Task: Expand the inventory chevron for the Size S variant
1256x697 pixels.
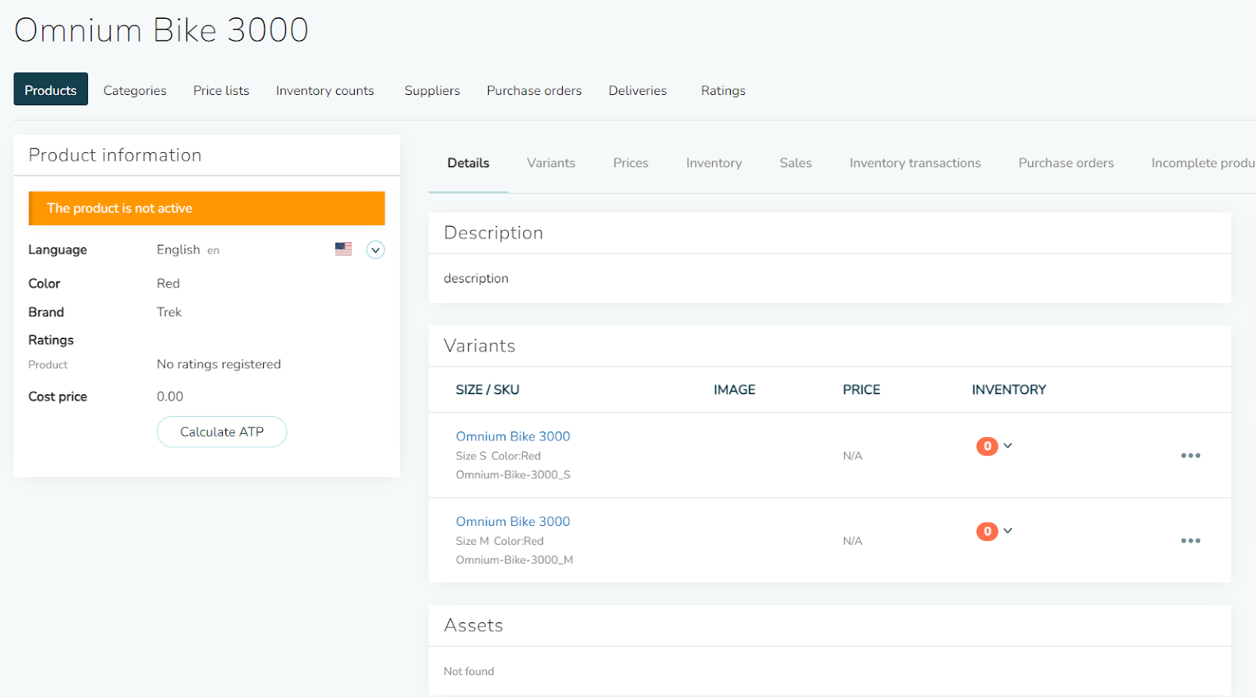Action: 1008,445
